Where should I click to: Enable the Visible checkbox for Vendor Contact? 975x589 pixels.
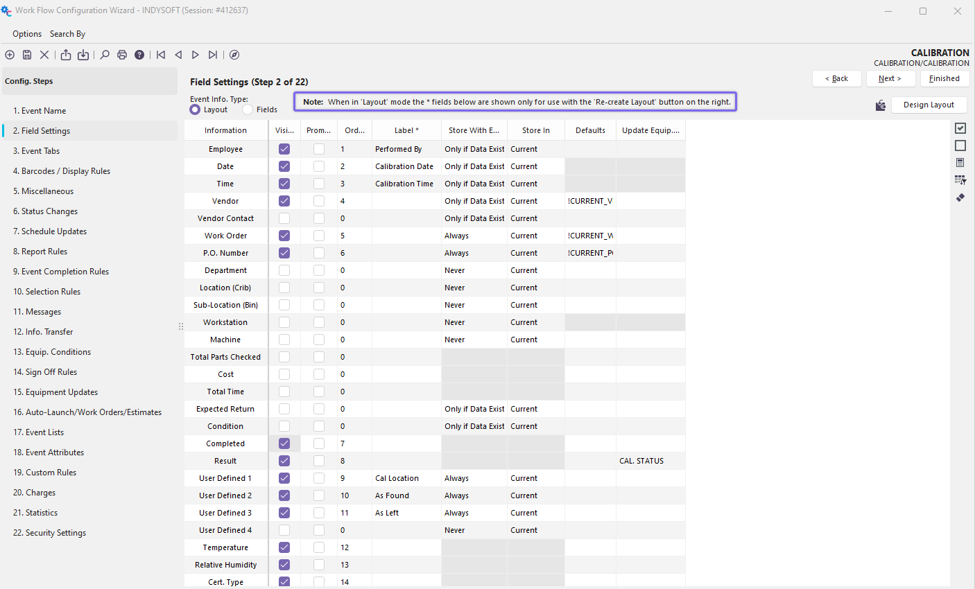click(284, 218)
